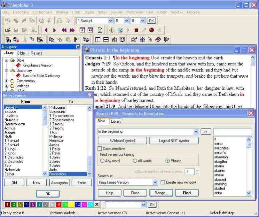Click the Wildcard symbol button
259x217 pixels.
122,141
